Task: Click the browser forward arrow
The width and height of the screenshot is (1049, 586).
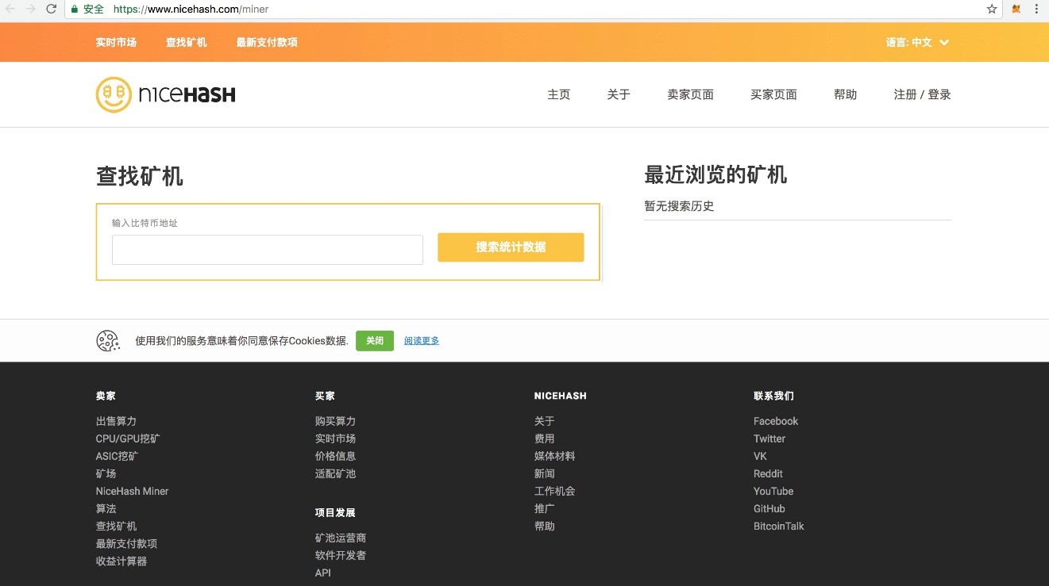Action: [31, 10]
